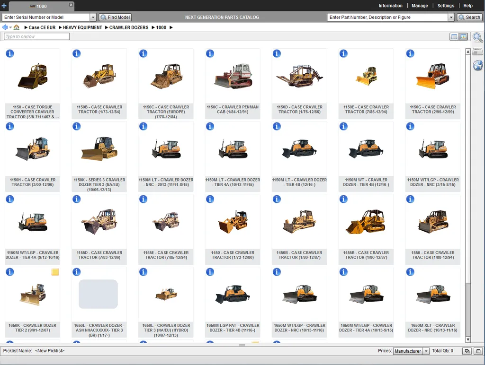Expand the arrow before CRAWLER DOZERS
This screenshot has width=485, height=365.
click(x=107, y=27)
